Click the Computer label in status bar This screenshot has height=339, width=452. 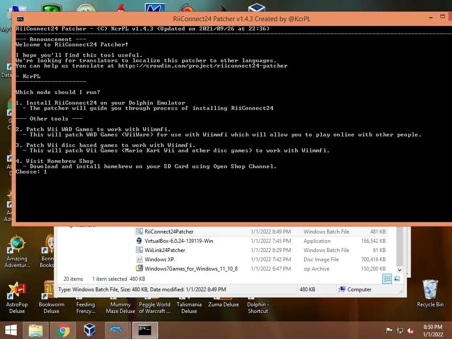[x=359, y=290]
